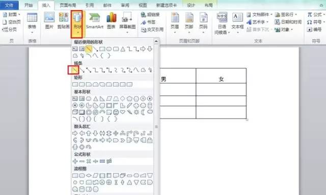Pick the Diamond shape in 基本形状

pyautogui.click(x=123, y=99)
